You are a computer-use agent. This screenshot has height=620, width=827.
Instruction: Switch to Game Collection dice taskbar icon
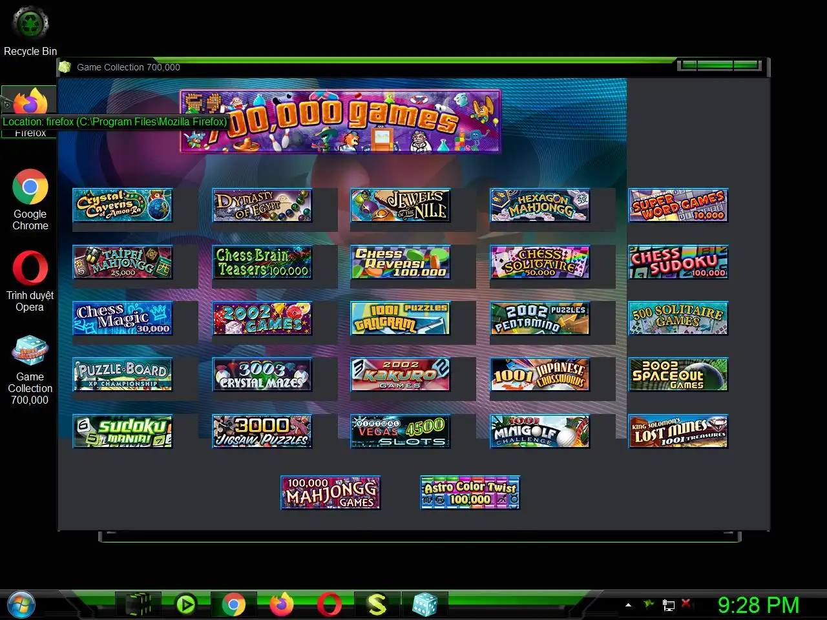[x=424, y=605]
